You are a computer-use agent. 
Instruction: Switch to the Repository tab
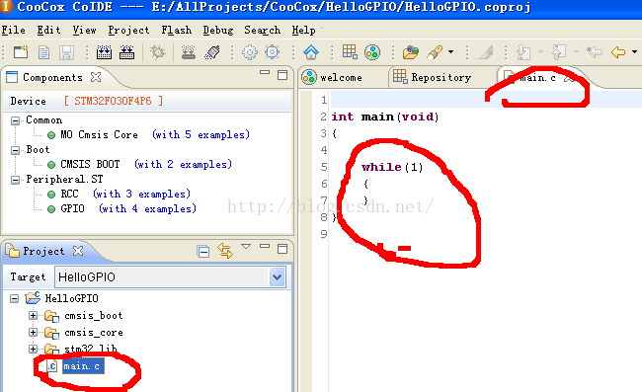[x=433, y=77]
